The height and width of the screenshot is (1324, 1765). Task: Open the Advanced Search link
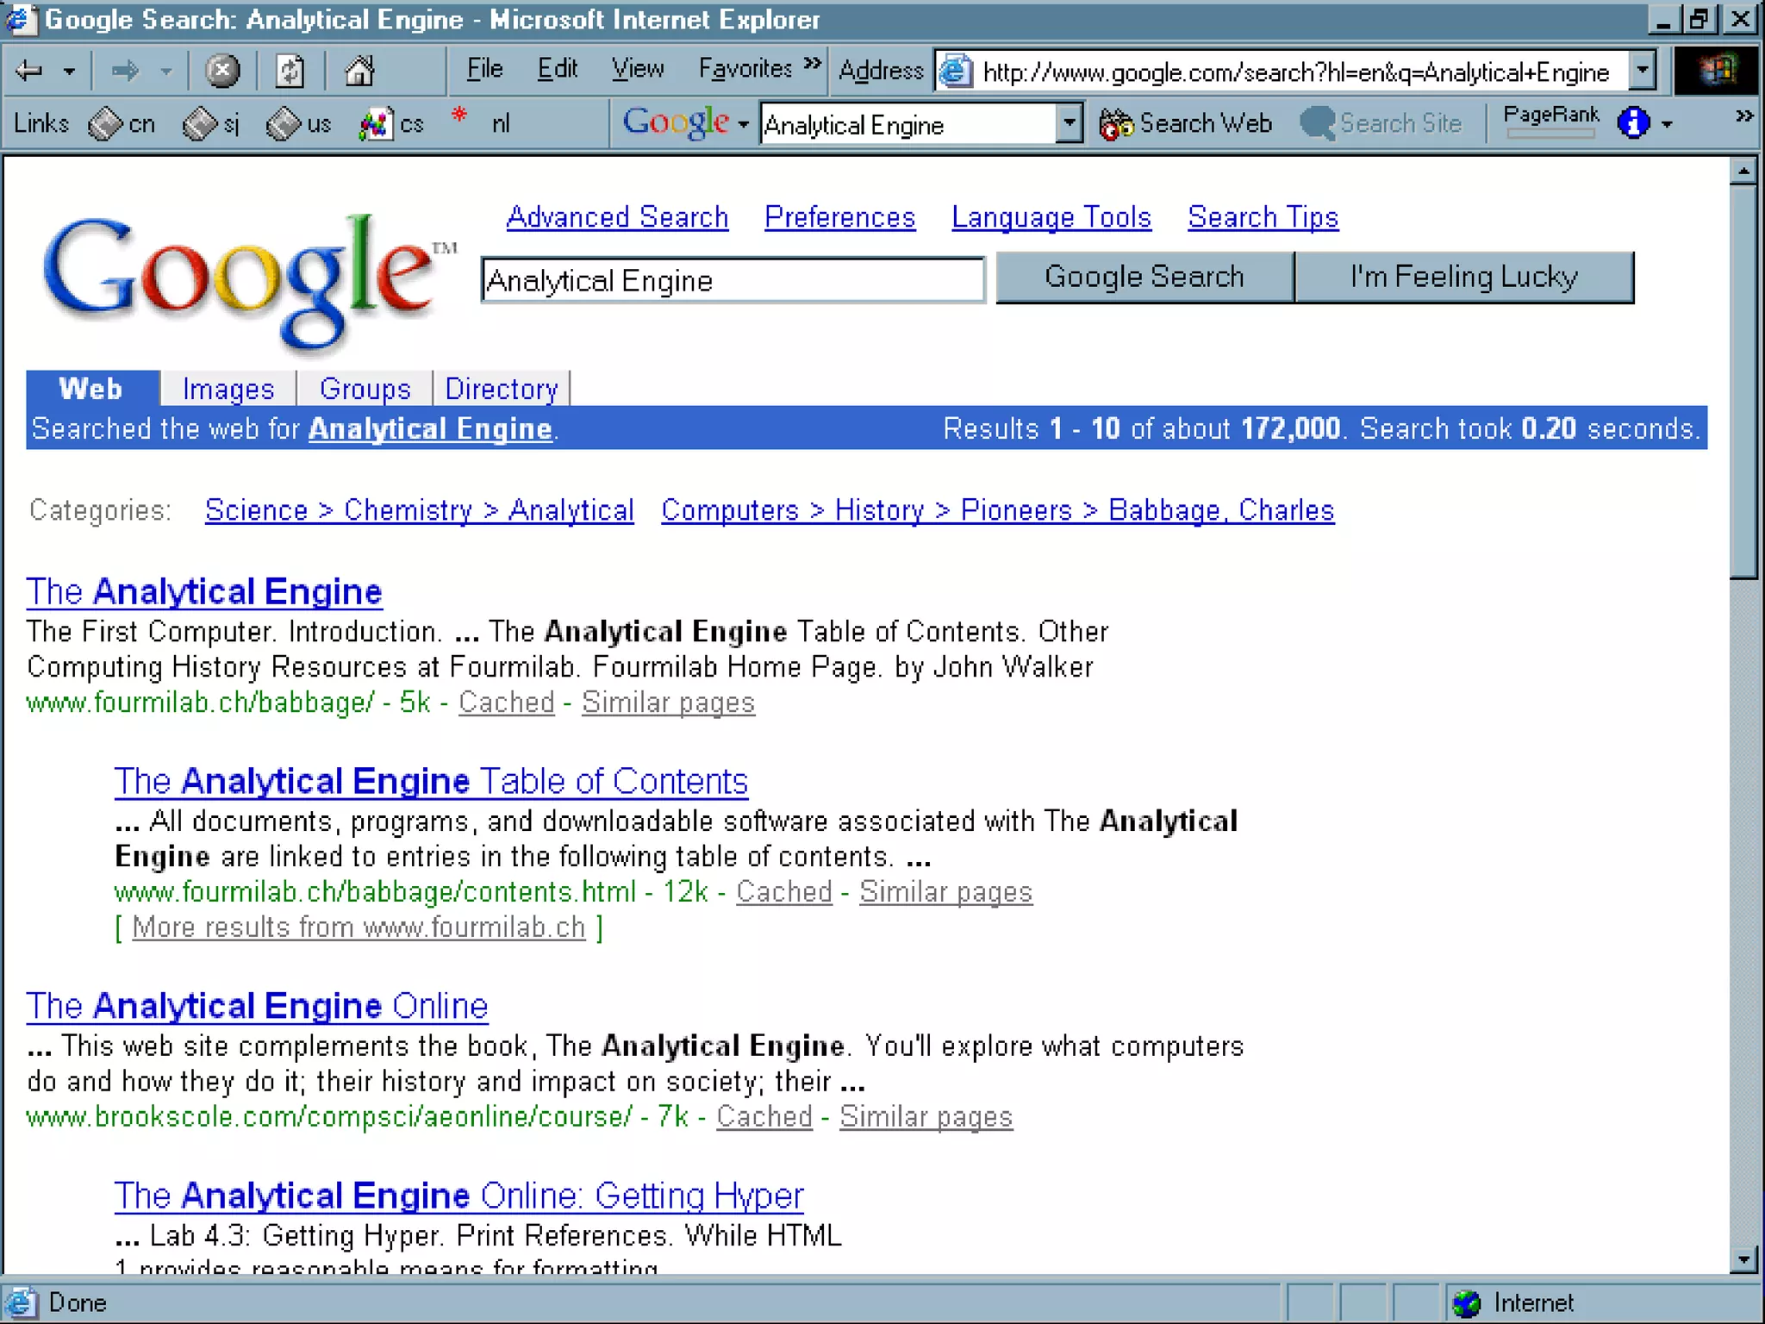click(x=617, y=217)
